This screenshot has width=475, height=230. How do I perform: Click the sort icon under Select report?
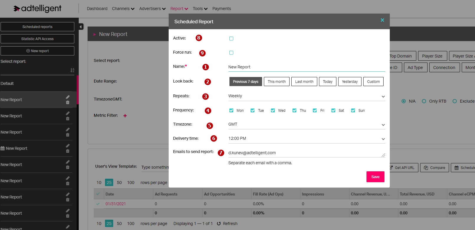coord(72,70)
